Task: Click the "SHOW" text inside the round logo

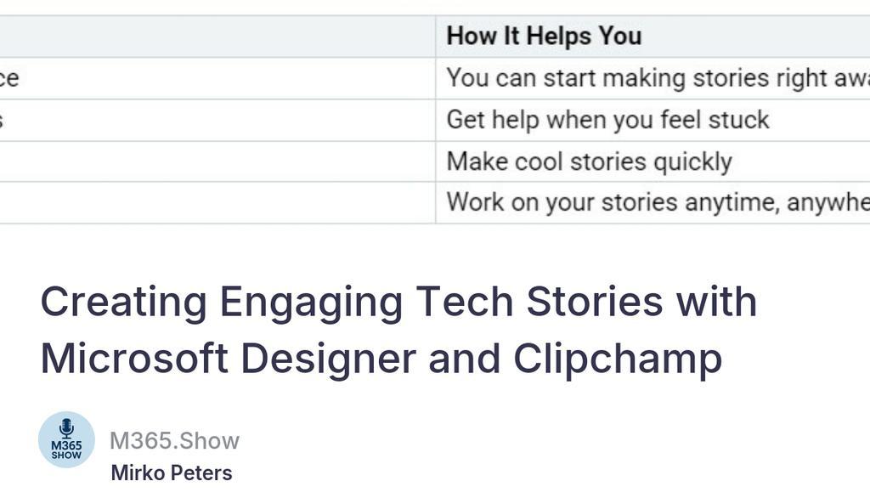Action: (x=66, y=456)
